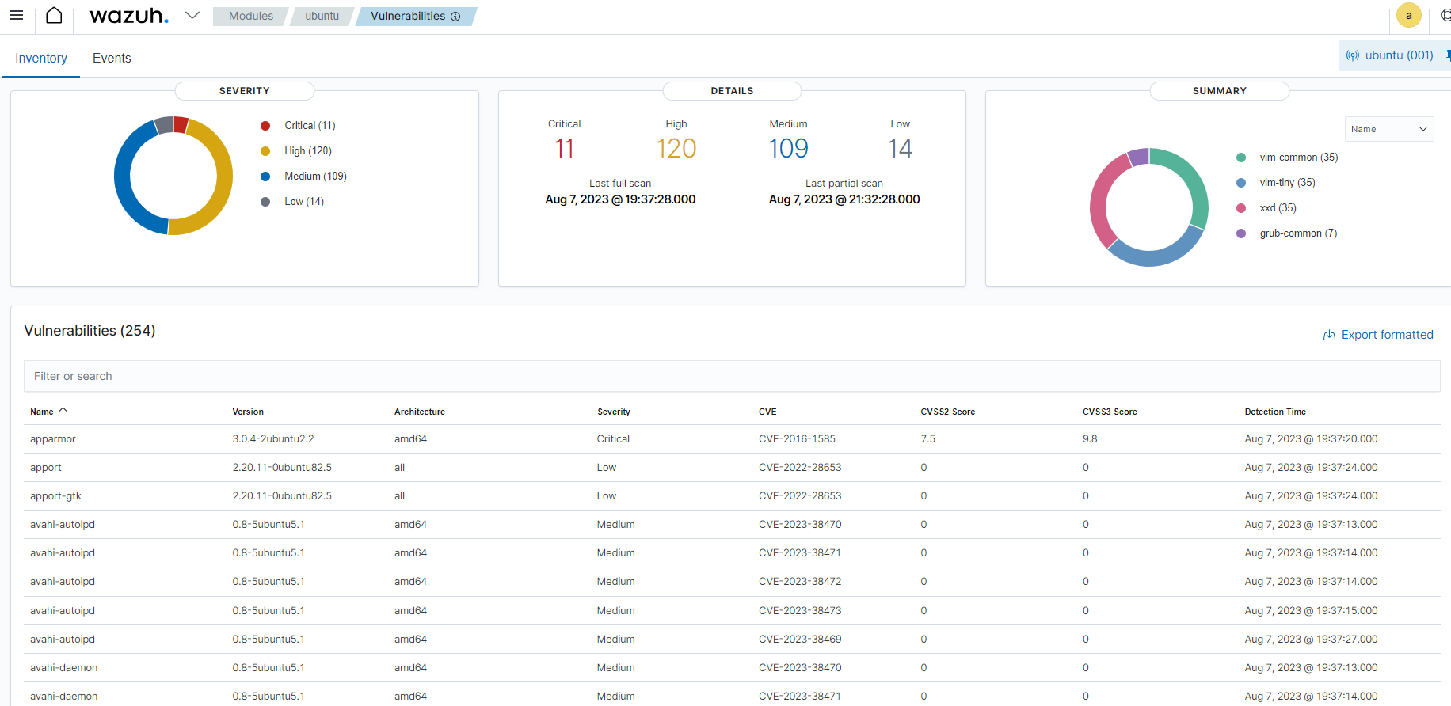The width and height of the screenshot is (1451, 706).
Task: Toggle Low (14) legend entry
Action: 293,201
